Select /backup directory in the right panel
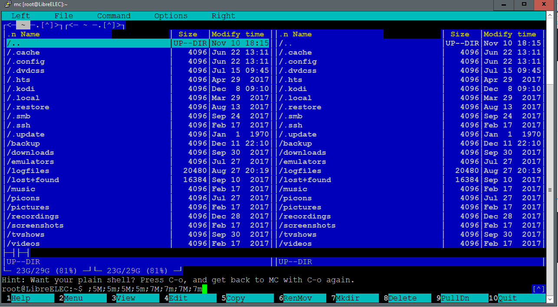The width and height of the screenshot is (558, 307). [295, 144]
